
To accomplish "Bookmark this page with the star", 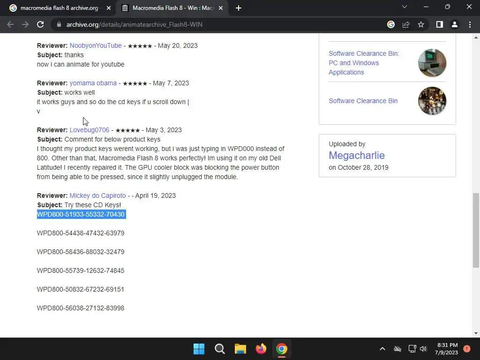I will (421, 24).
